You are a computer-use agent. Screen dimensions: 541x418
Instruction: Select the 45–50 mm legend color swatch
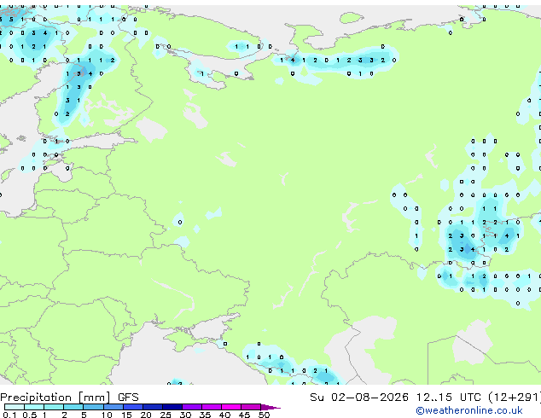251,407
